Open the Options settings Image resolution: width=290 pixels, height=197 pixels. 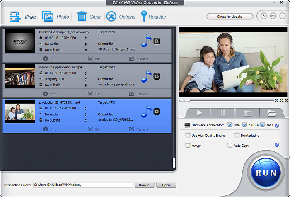pos(111,16)
